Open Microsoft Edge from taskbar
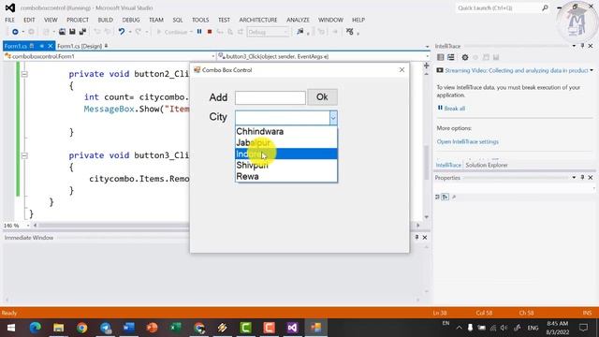 coord(36,328)
